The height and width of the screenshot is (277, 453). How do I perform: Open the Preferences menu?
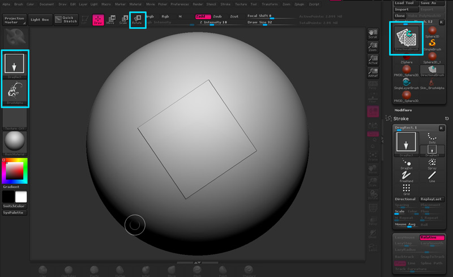coord(180,4)
